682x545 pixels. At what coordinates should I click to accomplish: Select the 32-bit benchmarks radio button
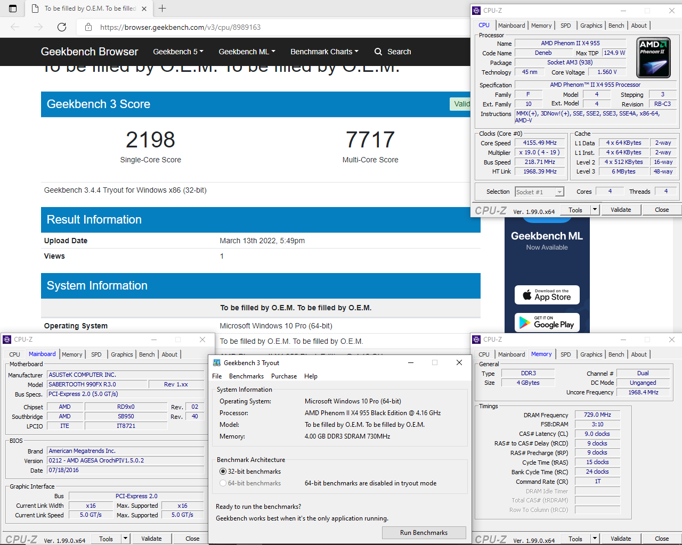[223, 472]
